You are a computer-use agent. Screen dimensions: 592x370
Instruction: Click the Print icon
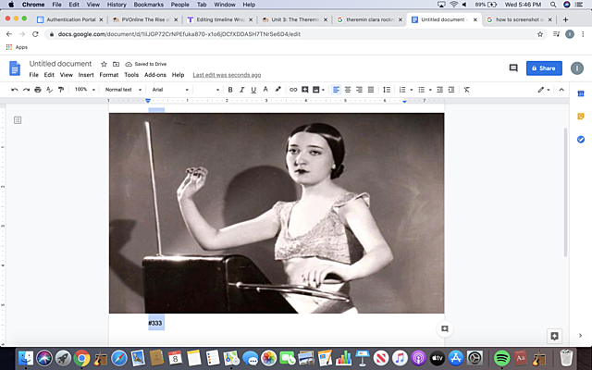[x=38, y=90]
